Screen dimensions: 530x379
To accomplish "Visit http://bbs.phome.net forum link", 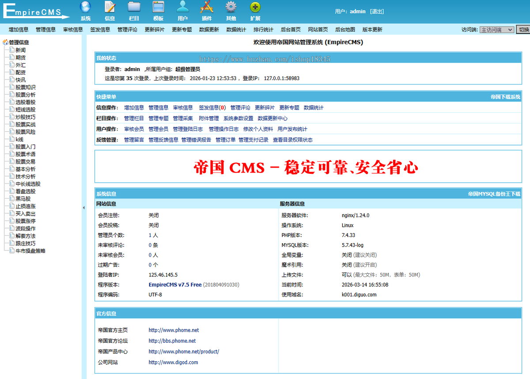I will pyautogui.click(x=172, y=341).
